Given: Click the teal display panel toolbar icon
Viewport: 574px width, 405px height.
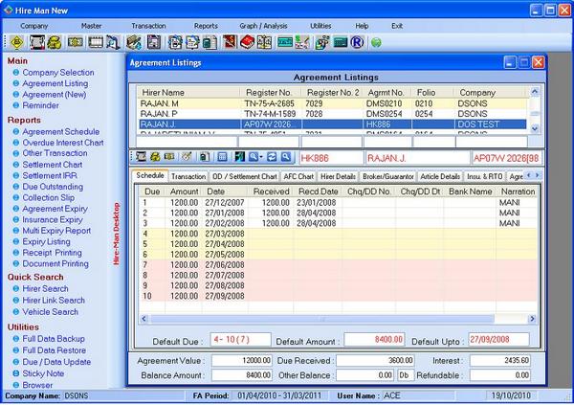Looking at the screenshot, I should pos(285,42).
